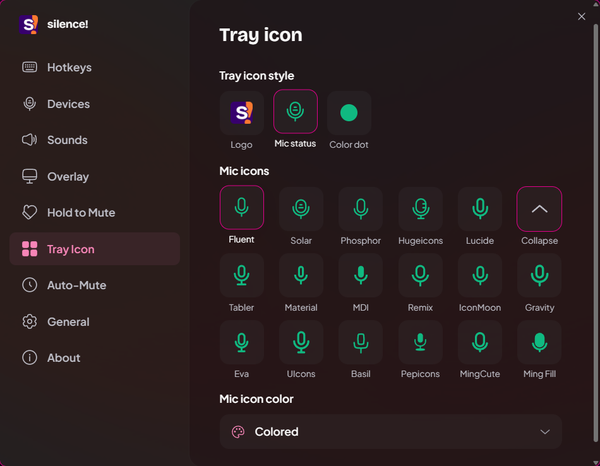Set tray icon style to Color dot
The height and width of the screenshot is (466, 600).
click(x=349, y=113)
